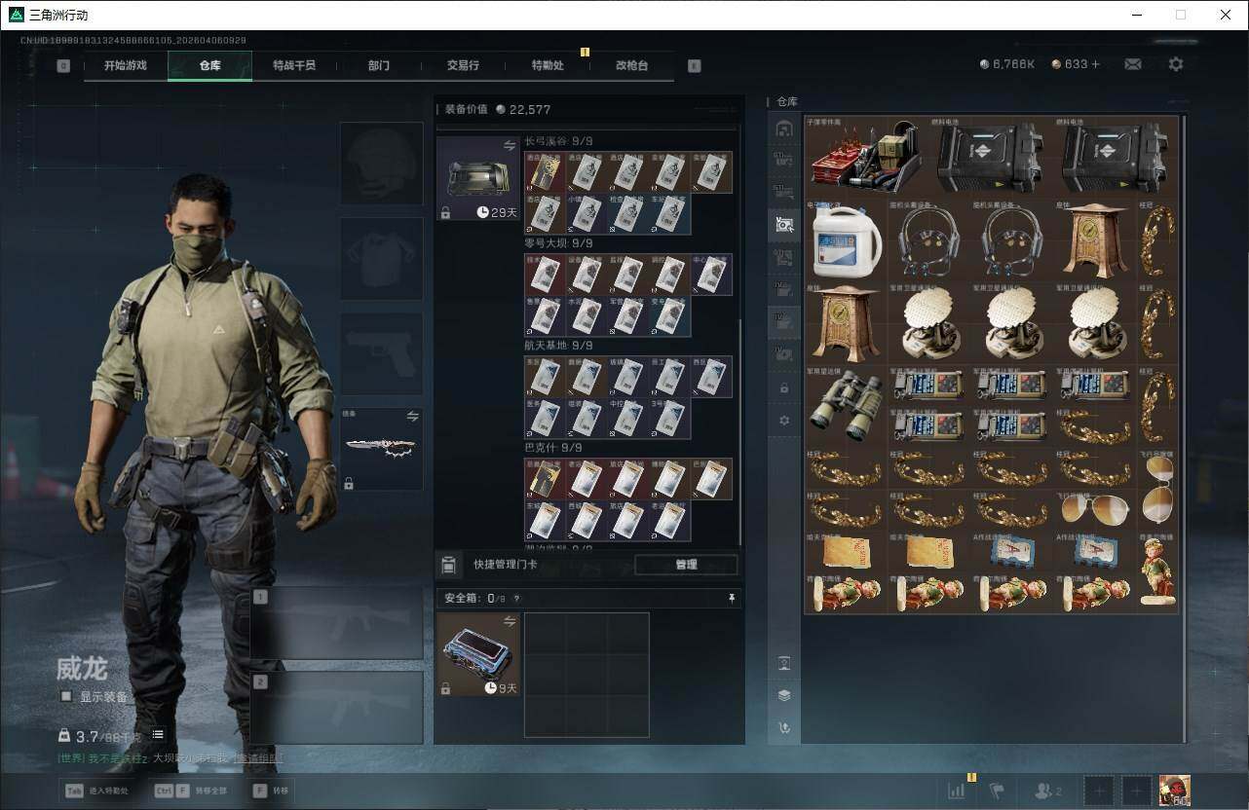Click the highlighted warehouse sidebar filter icon

784,225
